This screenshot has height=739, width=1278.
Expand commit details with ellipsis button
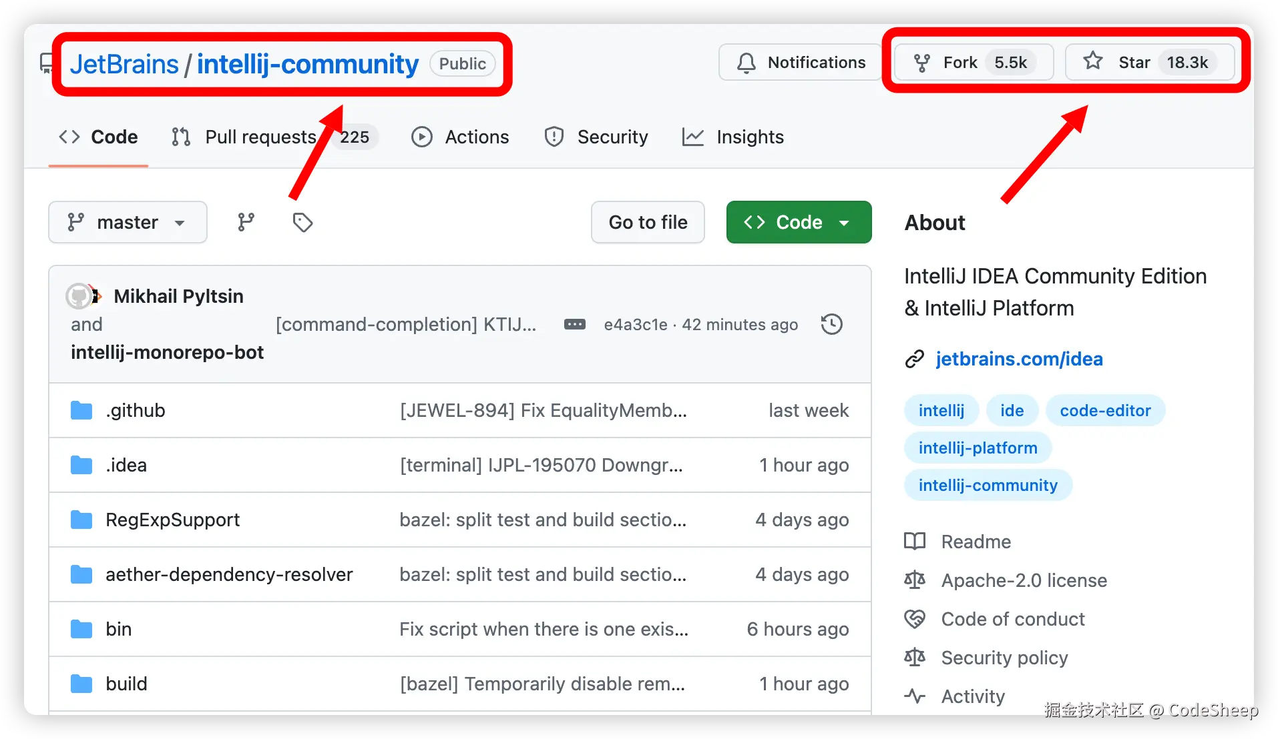coord(574,325)
